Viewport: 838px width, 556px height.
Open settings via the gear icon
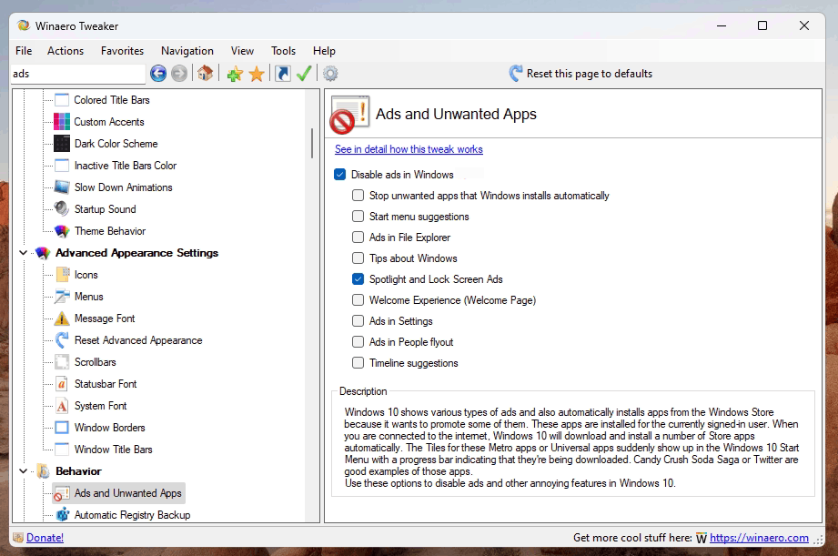330,74
